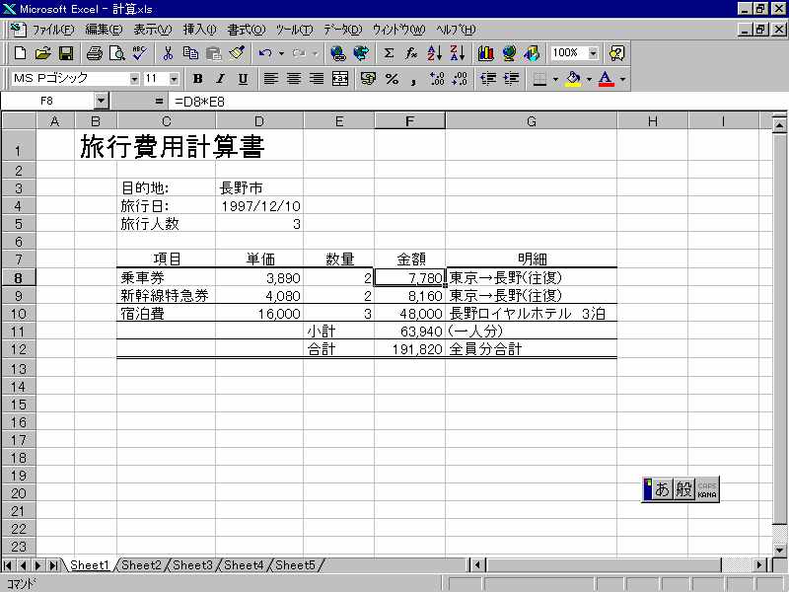The width and height of the screenshot is (789, 592).
Task: Click the Print icon in the toolbar
Action: (x=94, y=53)
